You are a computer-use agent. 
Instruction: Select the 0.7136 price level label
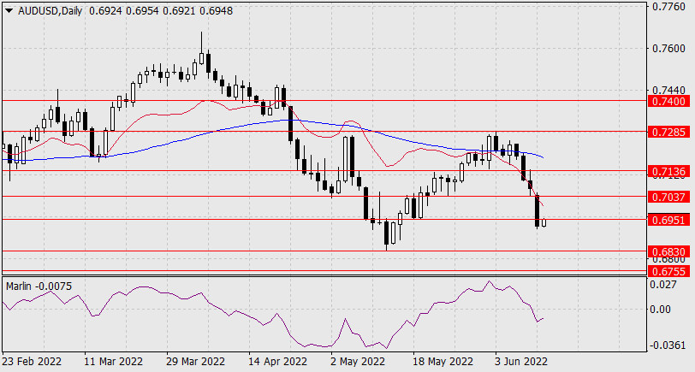pos(669,171)
